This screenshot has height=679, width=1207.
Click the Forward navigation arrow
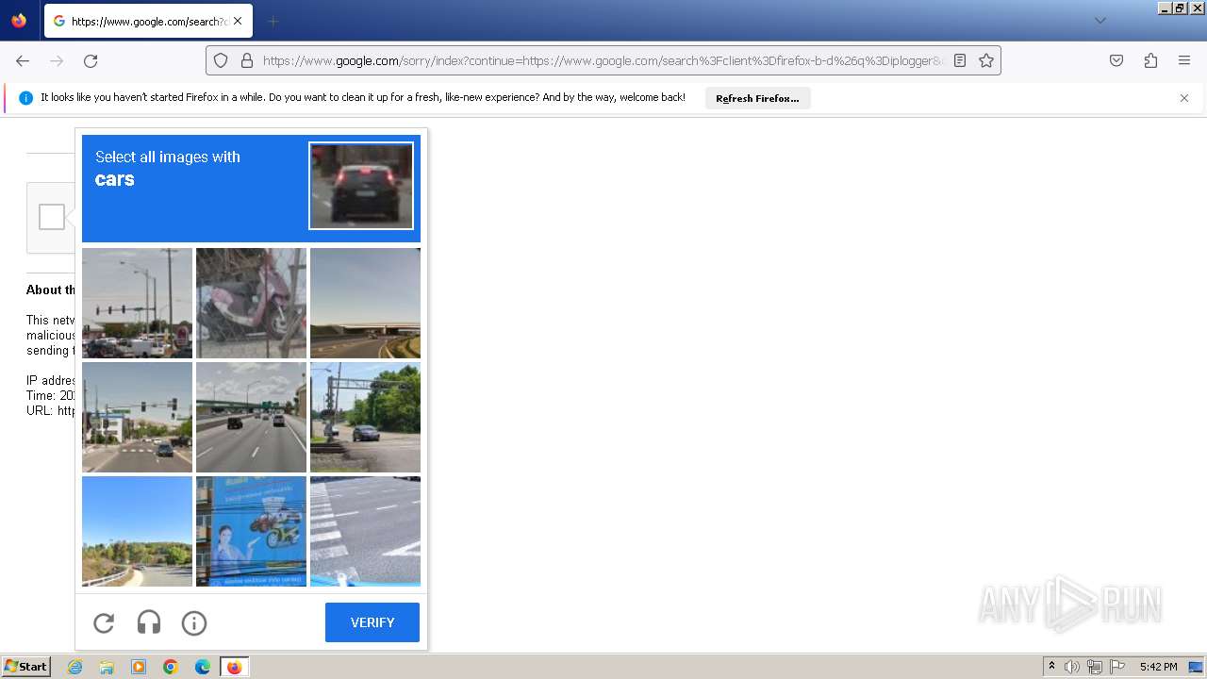tap(57, 60)
